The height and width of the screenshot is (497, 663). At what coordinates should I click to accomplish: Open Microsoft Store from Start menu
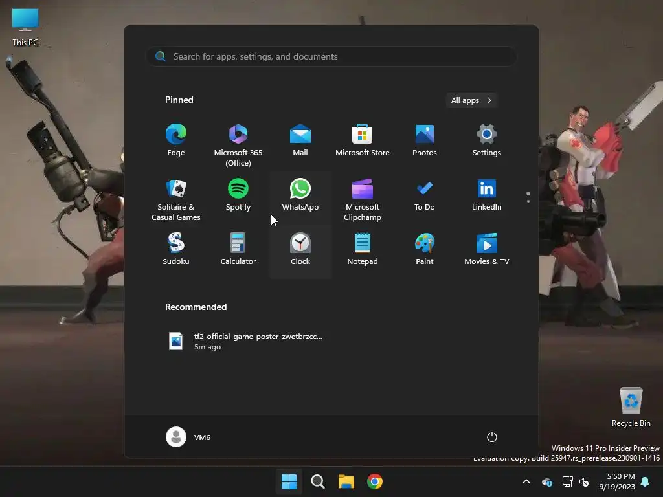[363, 140]
